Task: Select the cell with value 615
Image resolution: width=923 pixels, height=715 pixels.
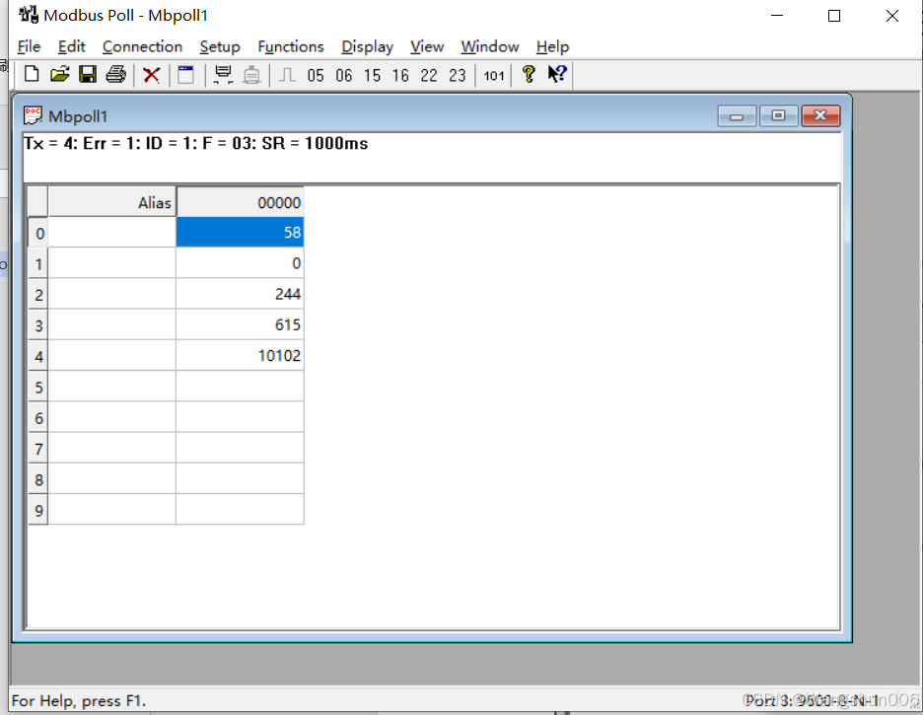Action: 241,324
